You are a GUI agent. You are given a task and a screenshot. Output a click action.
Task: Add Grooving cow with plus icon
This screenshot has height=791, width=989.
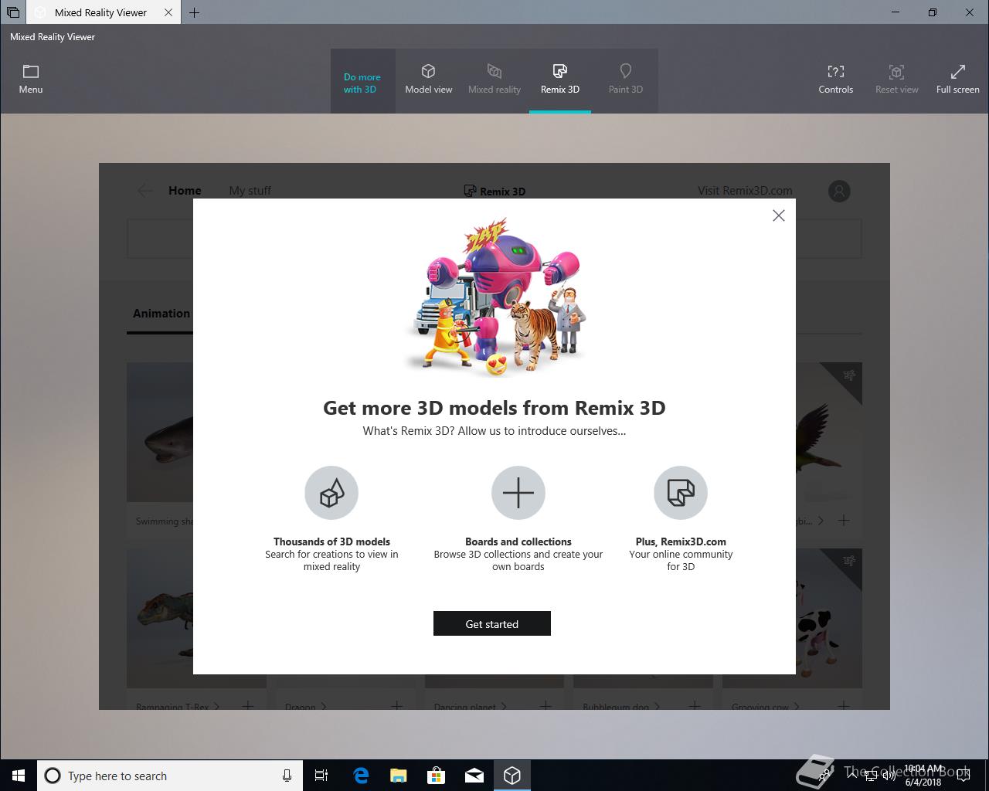coord(844,706)
